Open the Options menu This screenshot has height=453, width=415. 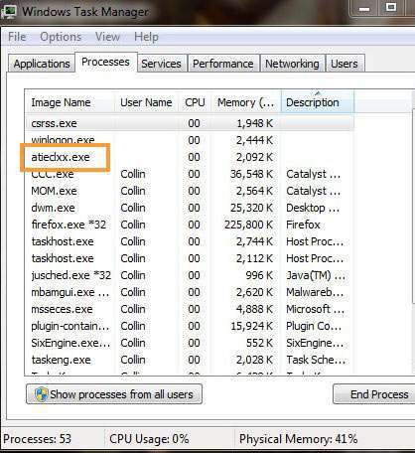pyautogui.click(x=61, y=37)
